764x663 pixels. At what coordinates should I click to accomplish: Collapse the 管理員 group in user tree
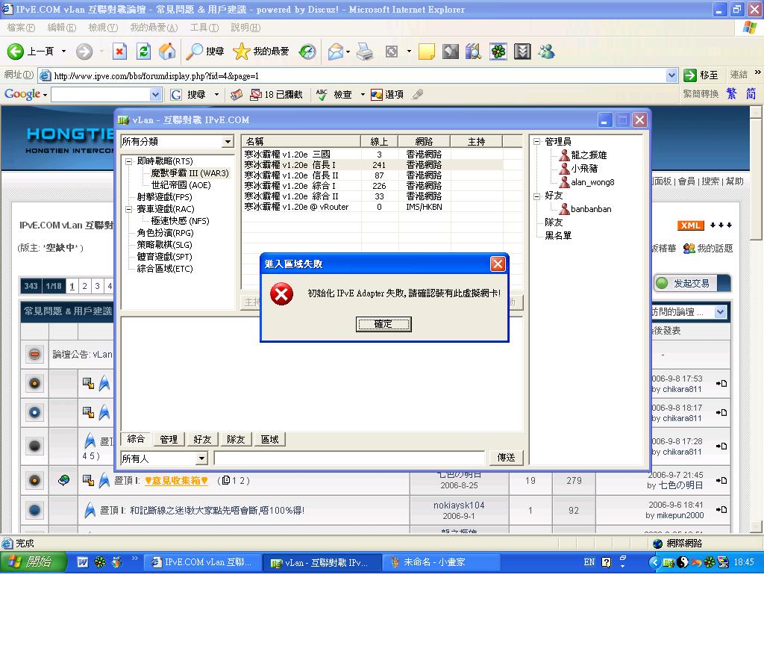pos(536,142)
